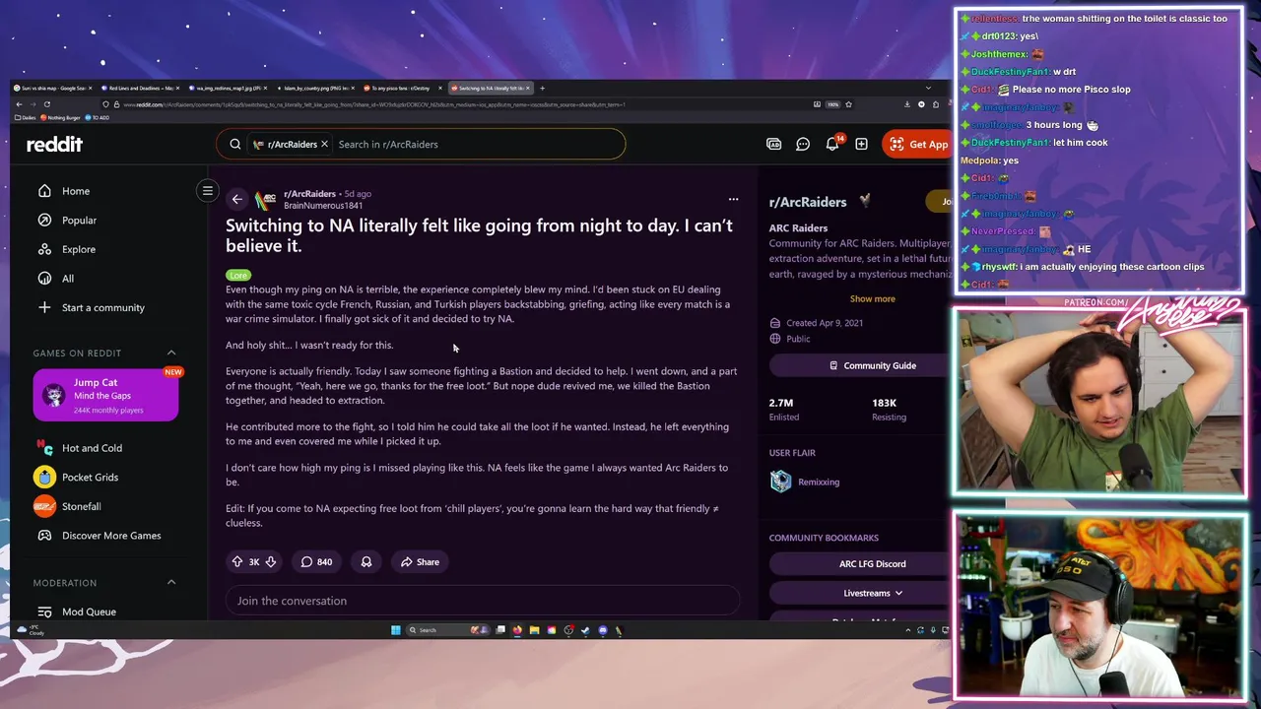Open File Explorer from the taskbar
This screenshot has height=709, width=1261.
click(x=534, y=630)
